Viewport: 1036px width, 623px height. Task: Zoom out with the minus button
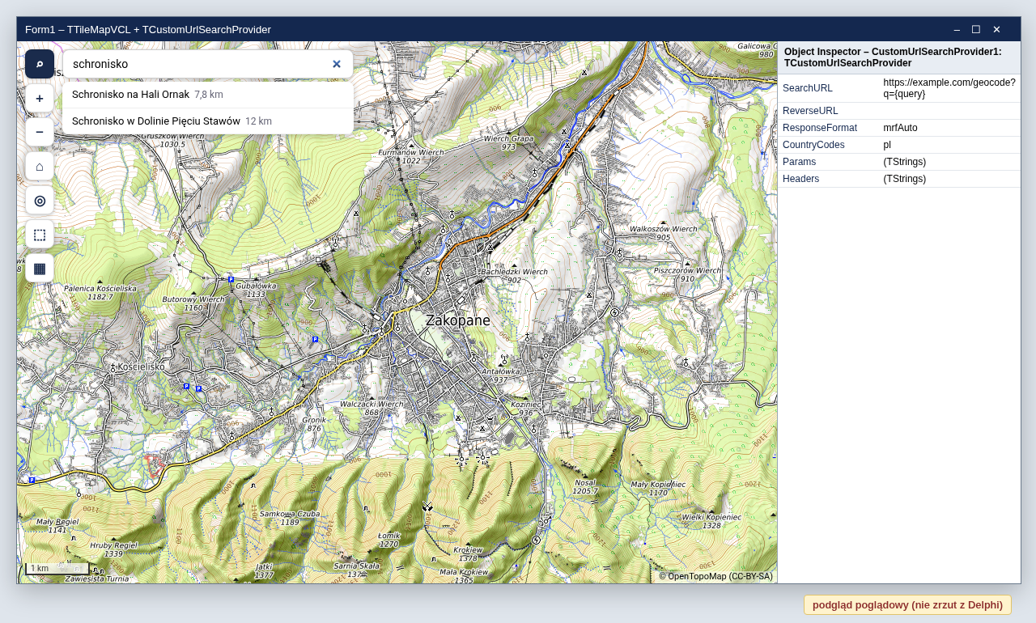click(40, 132)
